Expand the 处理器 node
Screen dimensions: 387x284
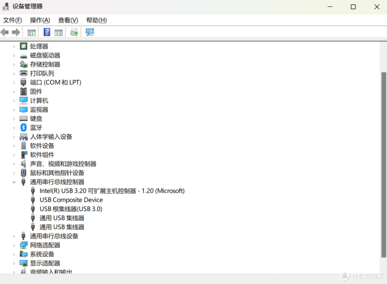click(x=14, y=46)
